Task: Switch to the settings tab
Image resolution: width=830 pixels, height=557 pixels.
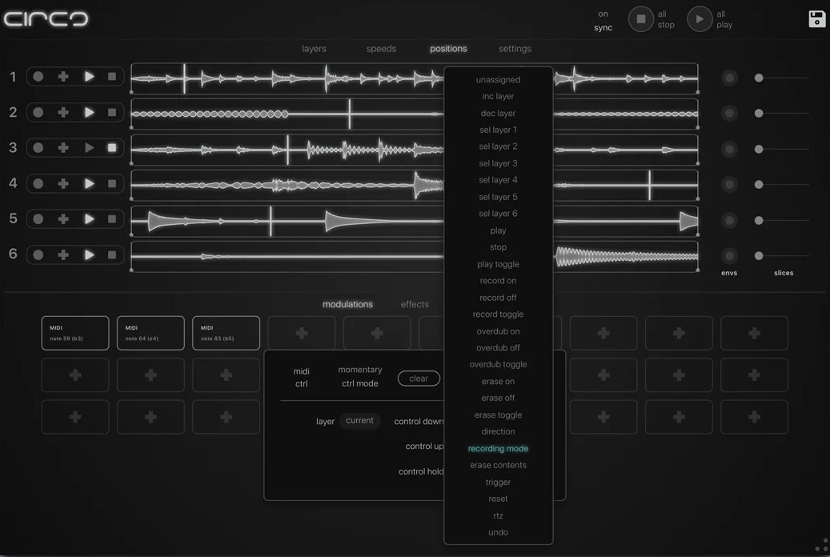Action: coord(515,49)
